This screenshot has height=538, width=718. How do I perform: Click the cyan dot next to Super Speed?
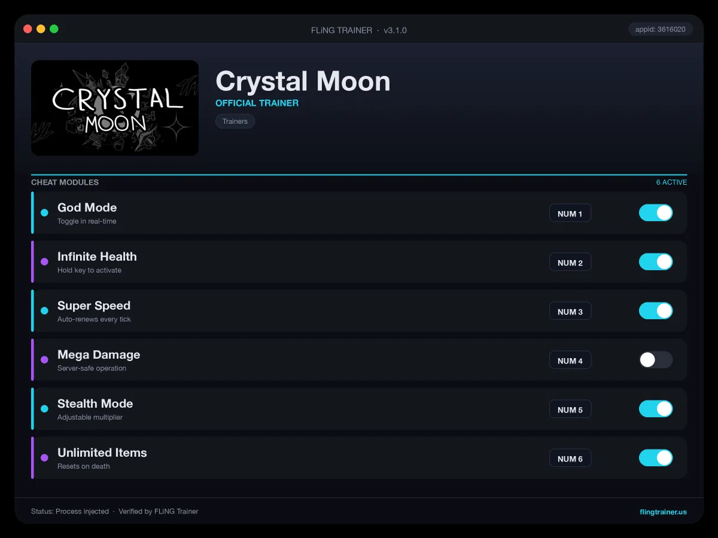(x=44, y=311)
